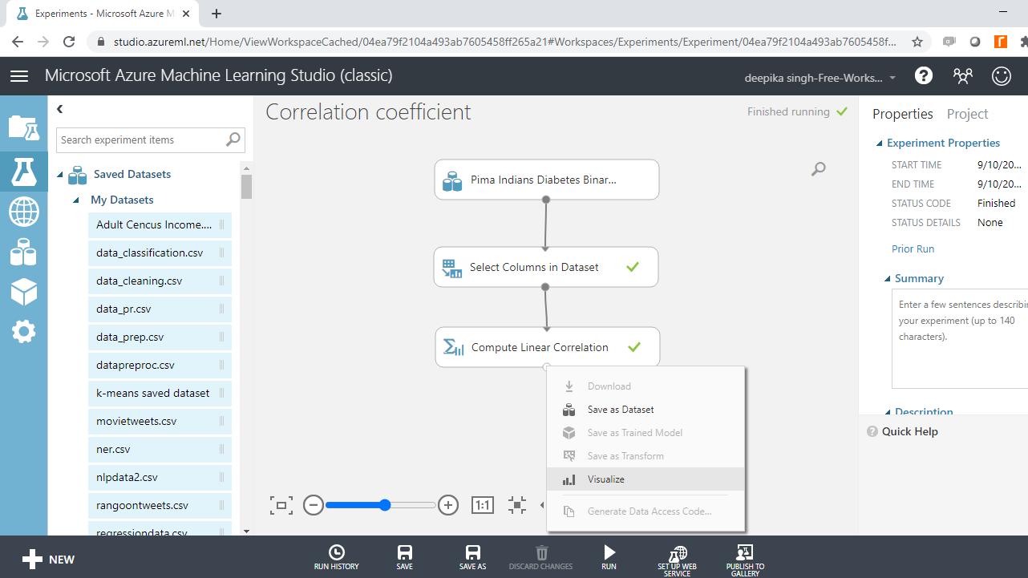Open the Prior Run link
Image resolution: width=1028 pixels, height=578 pixels.
[913, 249]
